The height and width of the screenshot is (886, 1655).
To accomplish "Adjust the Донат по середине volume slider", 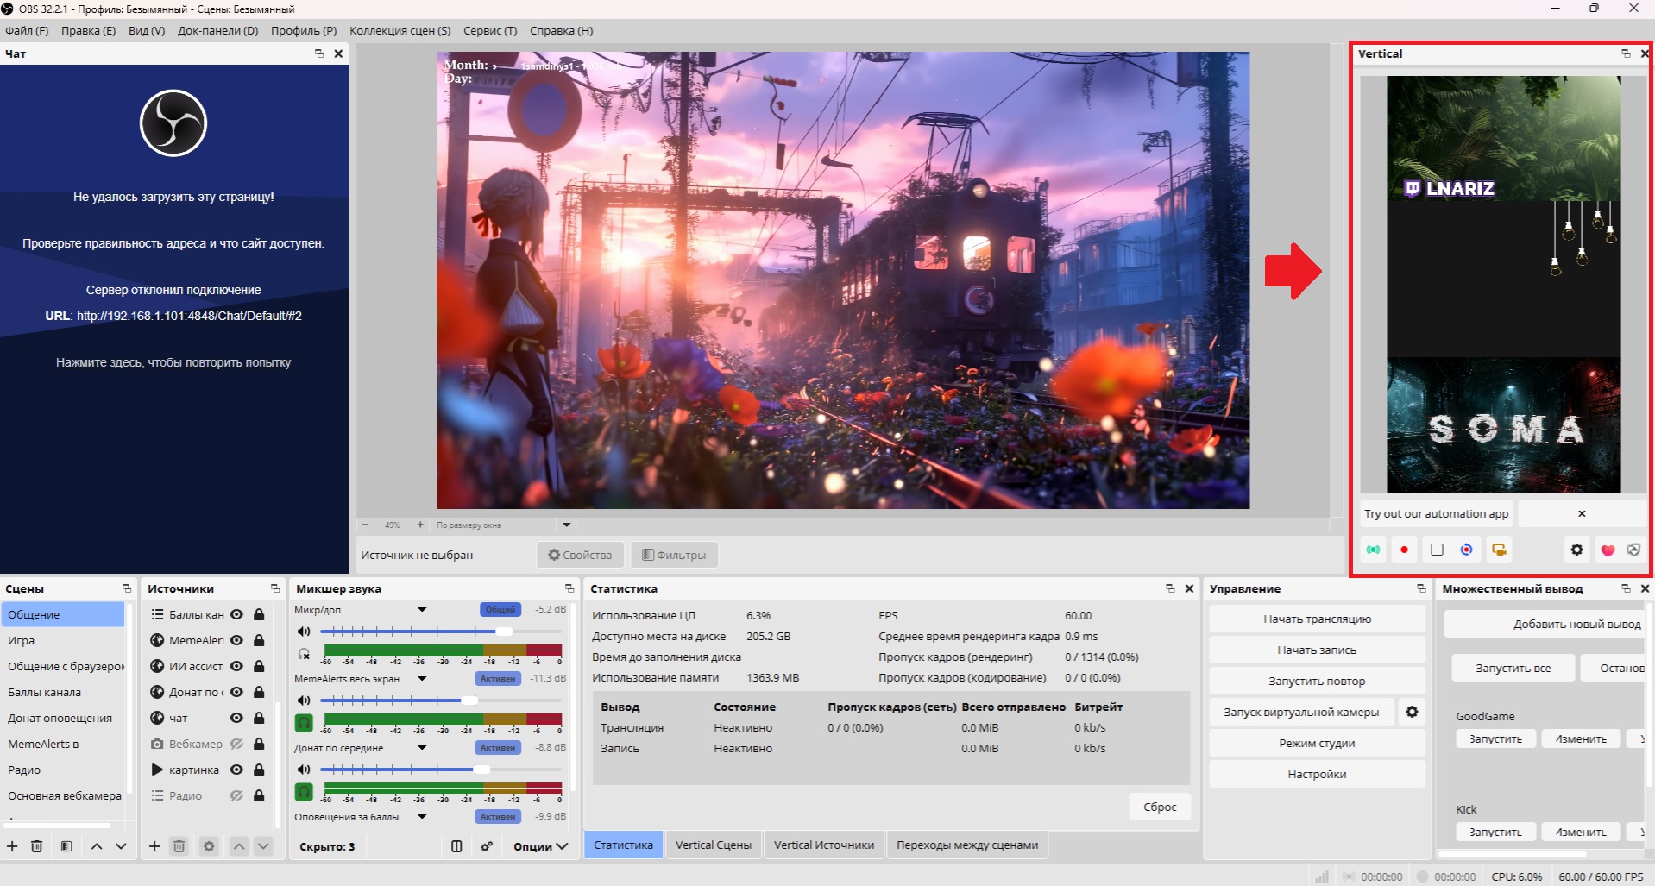I will [x=442, y=770].
